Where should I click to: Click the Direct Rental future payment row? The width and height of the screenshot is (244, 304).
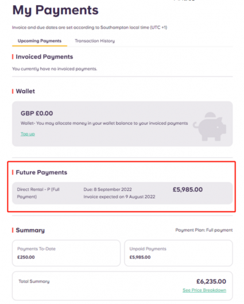(122, 193)
